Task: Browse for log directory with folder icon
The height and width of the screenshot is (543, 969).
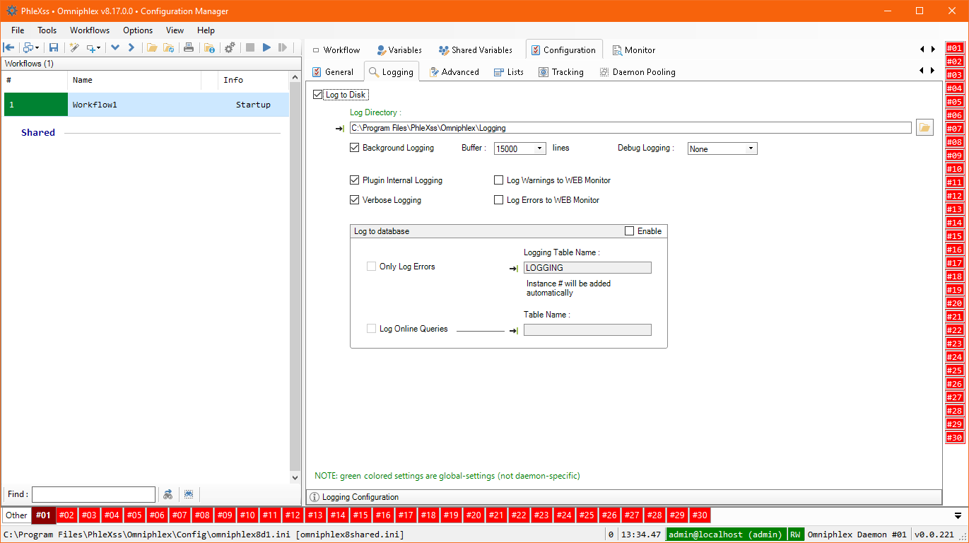Action: click(x=924, y=128)
